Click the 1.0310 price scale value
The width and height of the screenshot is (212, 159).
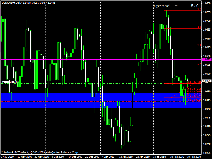tap(207, 126)
